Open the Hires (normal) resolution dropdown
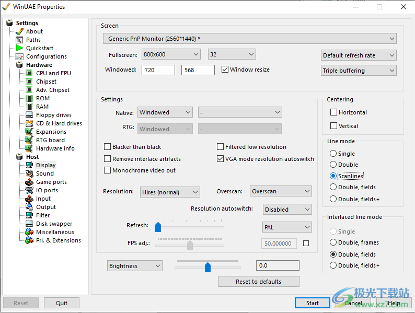The image size is (415, 313). (170, 192)
